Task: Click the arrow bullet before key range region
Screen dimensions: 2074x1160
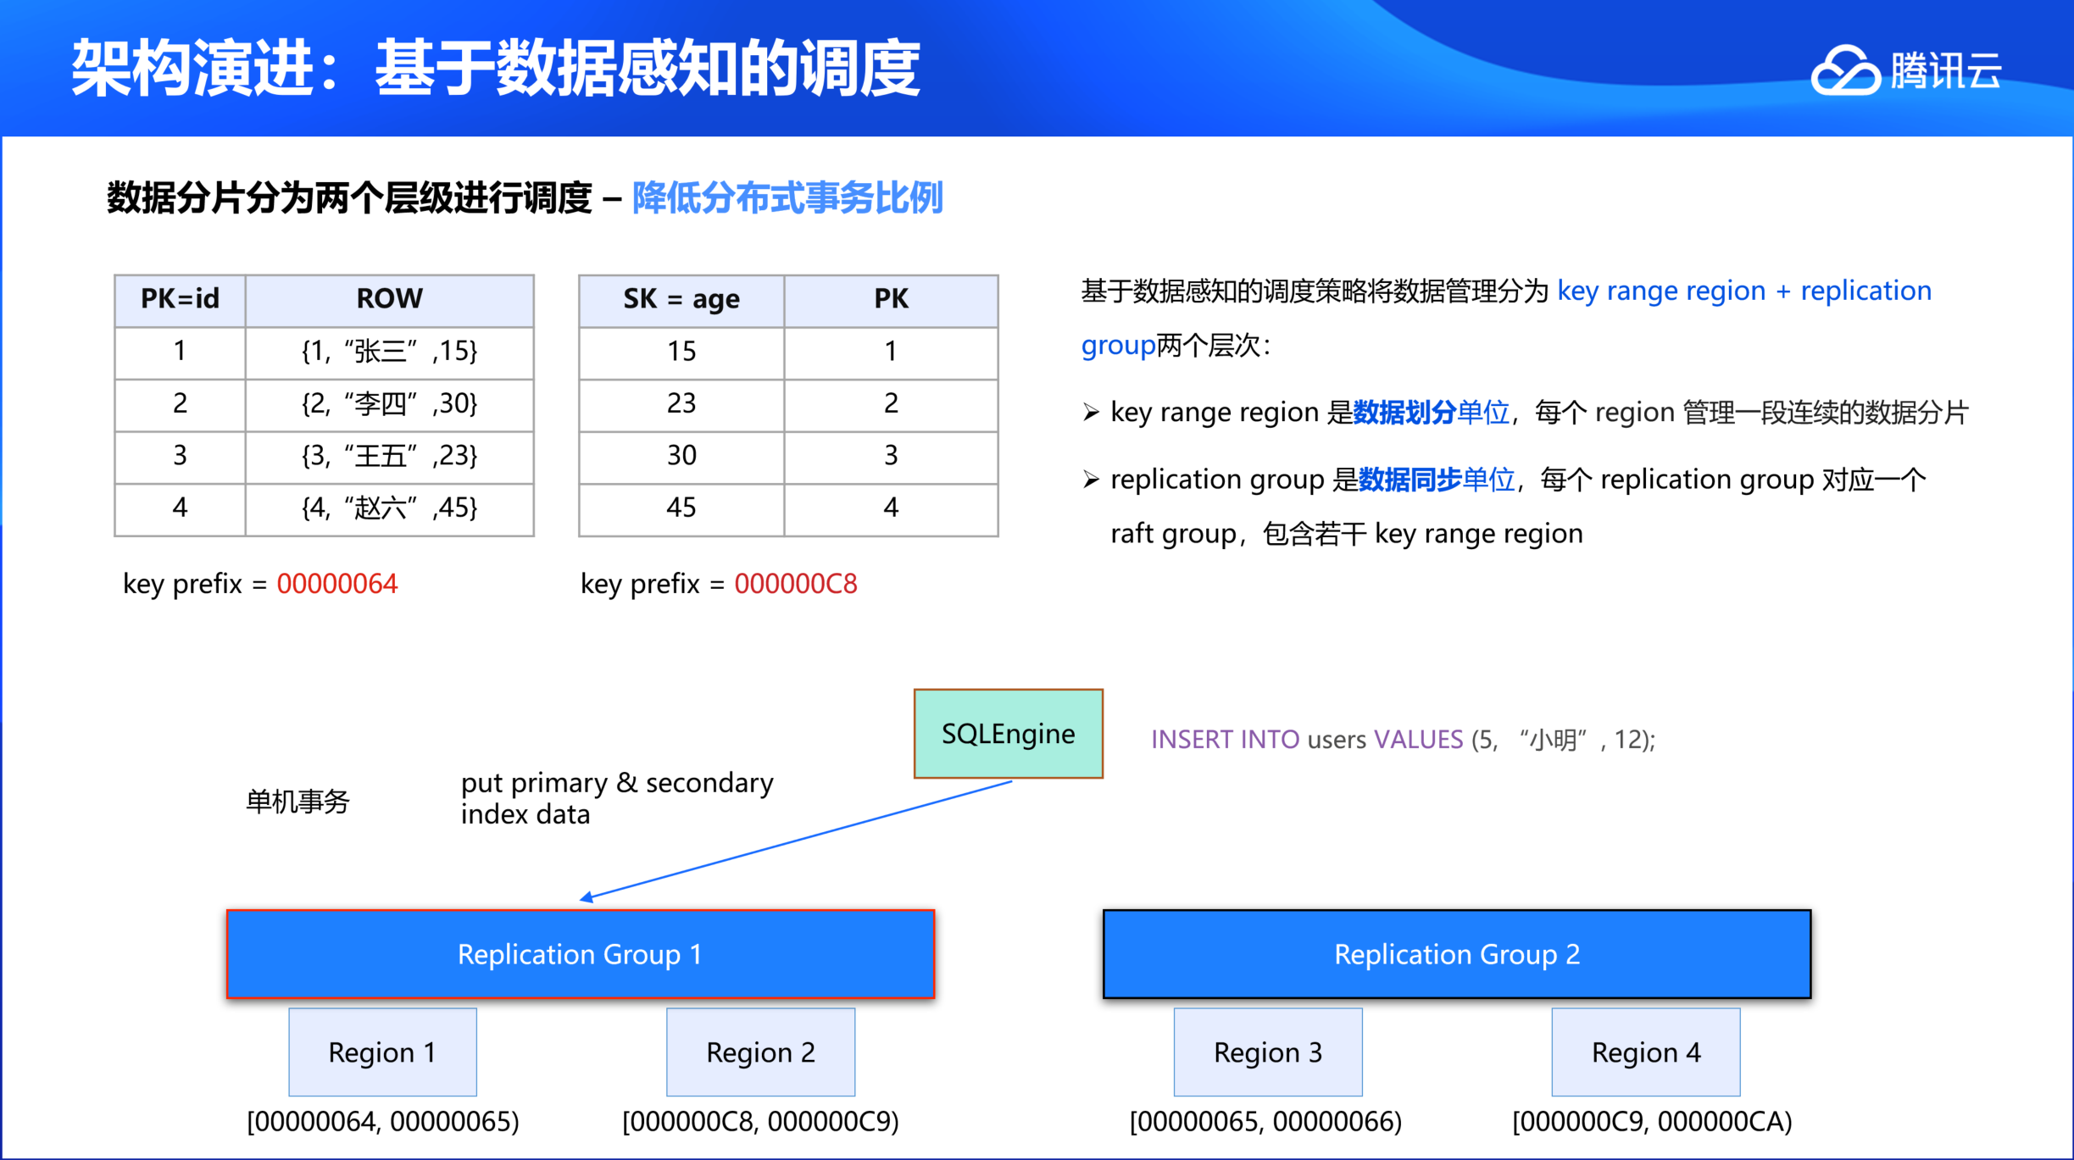Action: [1091, 413]
